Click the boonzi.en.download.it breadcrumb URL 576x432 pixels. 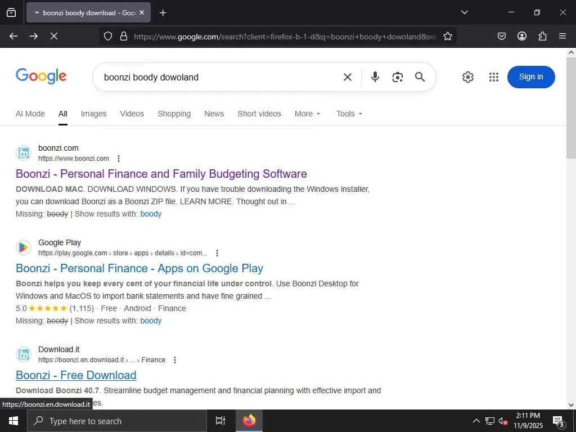pyautogui.click(x=102, y=359)
